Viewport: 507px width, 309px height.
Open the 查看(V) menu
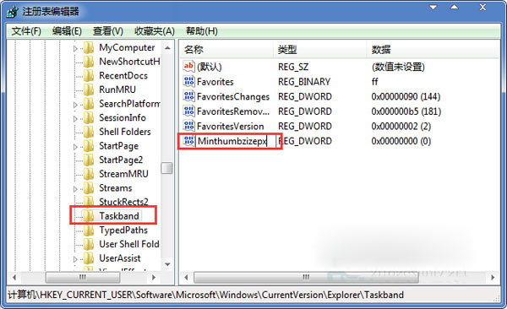[x=108, y=31]
